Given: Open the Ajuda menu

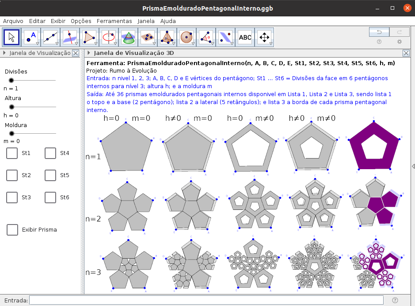Looking at the screenshot, I should 168,21.
